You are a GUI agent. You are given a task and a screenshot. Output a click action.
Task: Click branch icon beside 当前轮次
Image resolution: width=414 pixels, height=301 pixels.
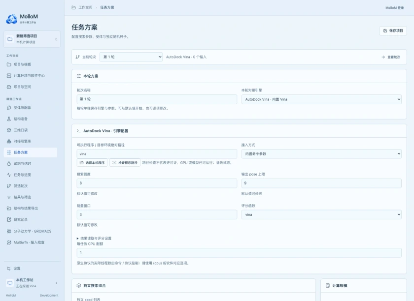pyautogui.click(x=78, y=57)
